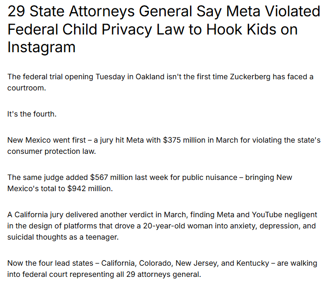Click the words "suicidal thoughts as a teenager"
Viewport: 333px width, 289px height.
(62, 237)
